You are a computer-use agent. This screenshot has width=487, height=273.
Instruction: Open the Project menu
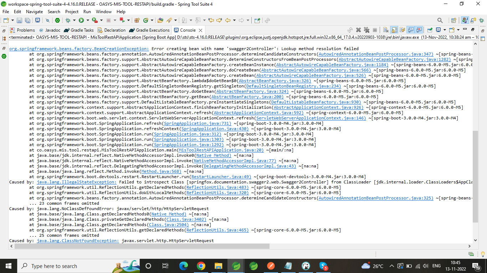(x=72, y=12)
